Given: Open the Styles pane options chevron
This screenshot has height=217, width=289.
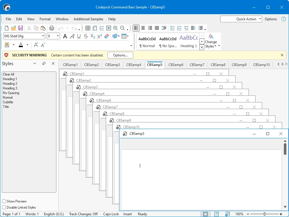Looking at the screenshot, I should tap(35, 63).
